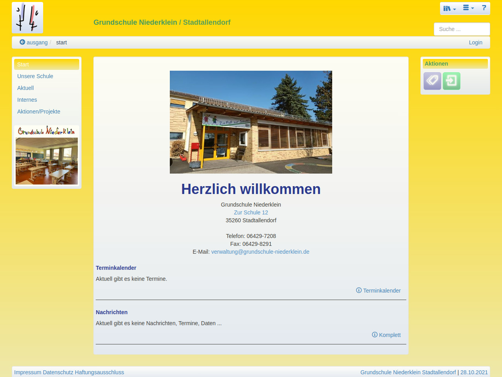The image size is (502, 377).
Task: Open the Login link
Action: click(x=475, y=42)
